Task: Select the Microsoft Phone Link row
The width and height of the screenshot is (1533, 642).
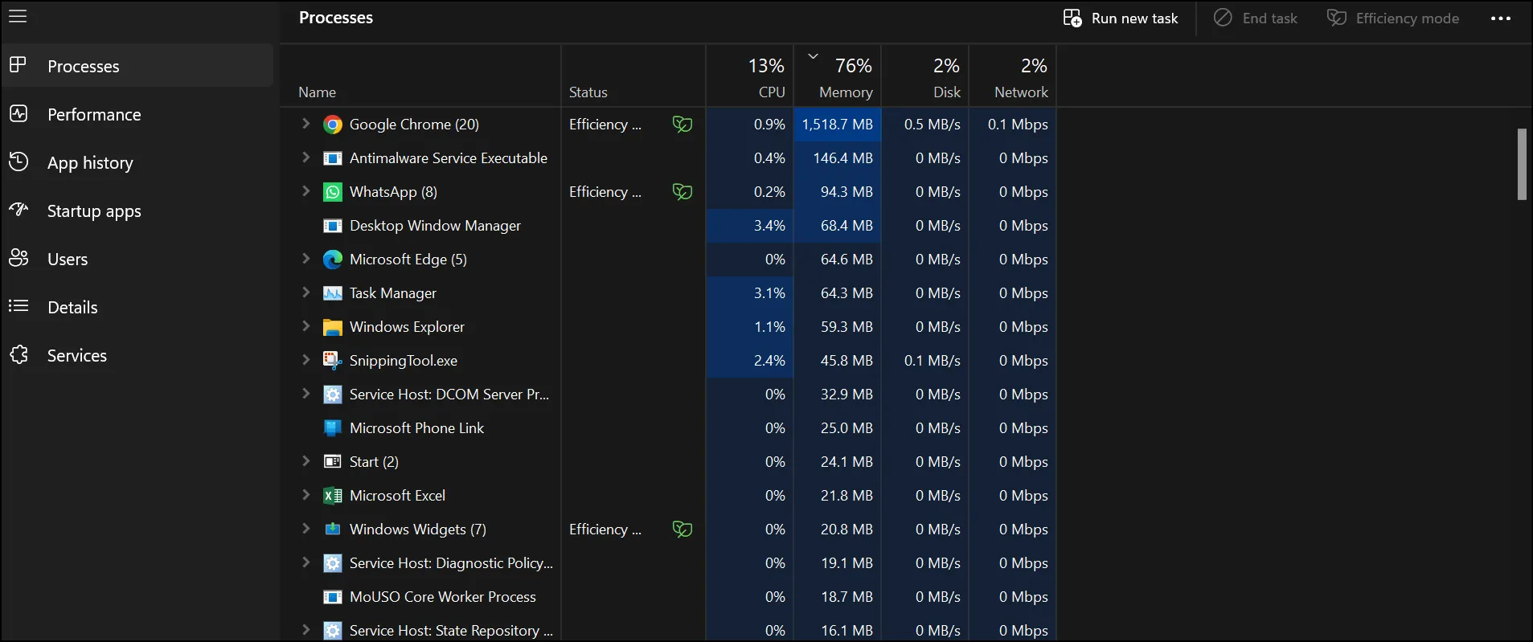Action: pos(668,428)
